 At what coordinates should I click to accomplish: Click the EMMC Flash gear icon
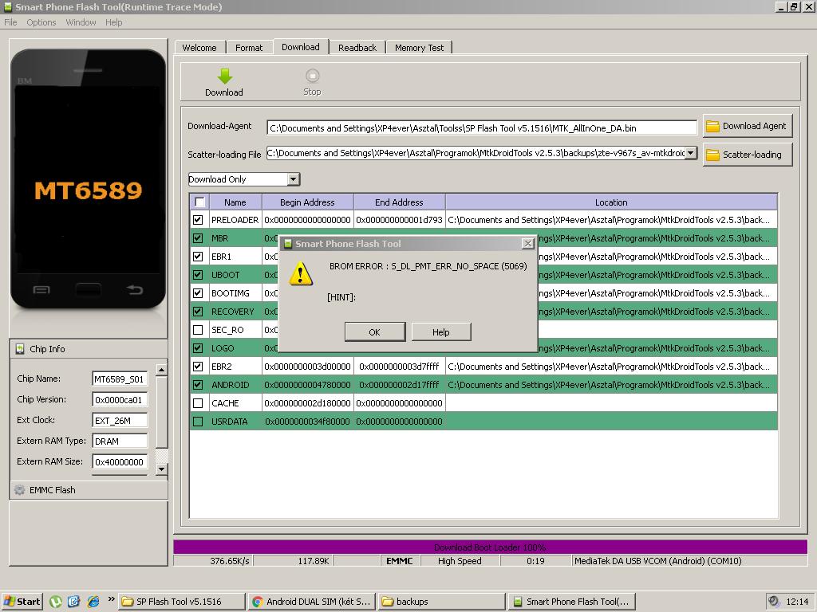tap(20, 490)
